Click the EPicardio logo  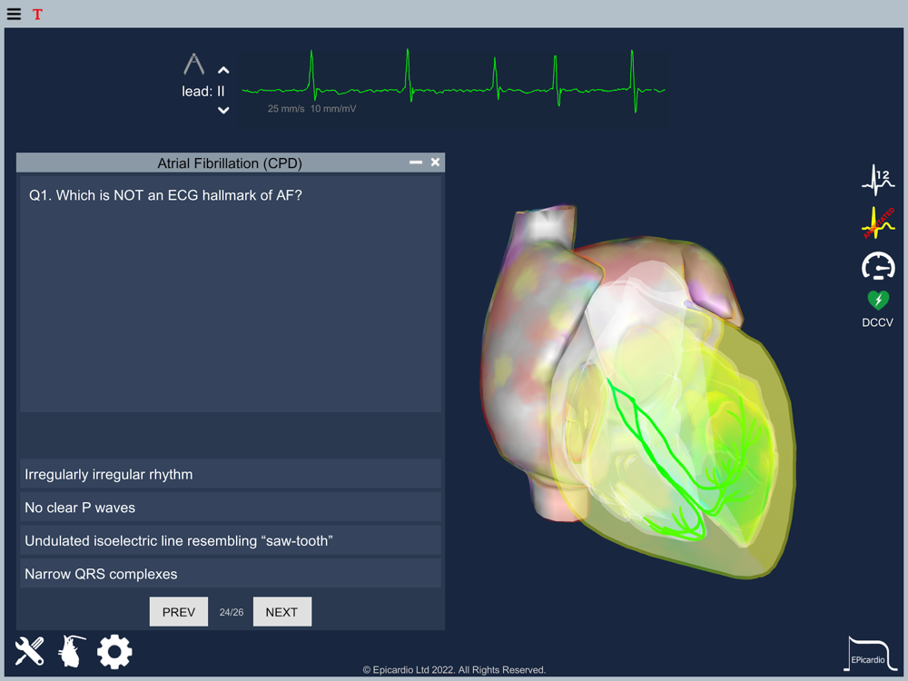[x=870, y=655]
